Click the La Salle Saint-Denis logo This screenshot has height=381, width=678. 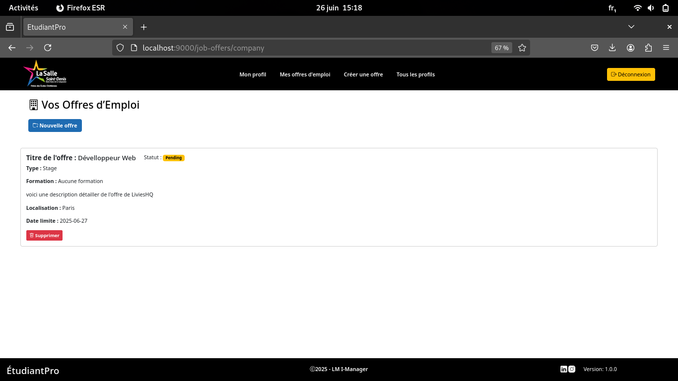45,74
